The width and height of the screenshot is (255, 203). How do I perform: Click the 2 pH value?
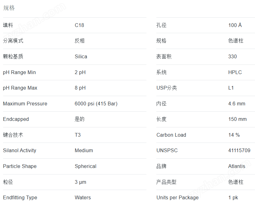[x=80, y=72]
